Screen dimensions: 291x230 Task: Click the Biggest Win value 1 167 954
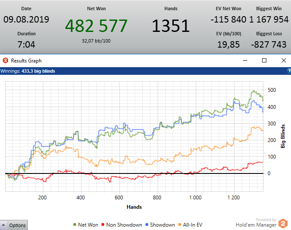tap(269, 19)
